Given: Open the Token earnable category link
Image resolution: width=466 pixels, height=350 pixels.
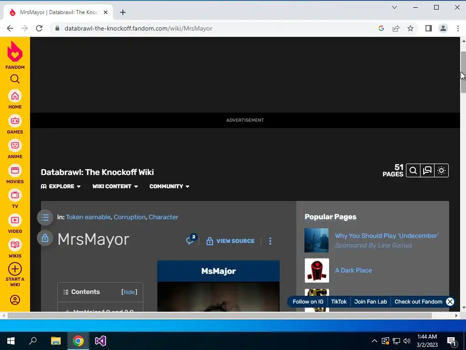Looking at the screenshot, I should 88,217.
